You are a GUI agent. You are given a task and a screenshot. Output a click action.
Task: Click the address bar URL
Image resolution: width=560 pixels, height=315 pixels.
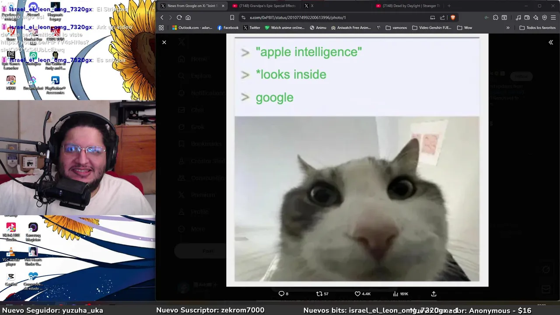click(297, 17)
